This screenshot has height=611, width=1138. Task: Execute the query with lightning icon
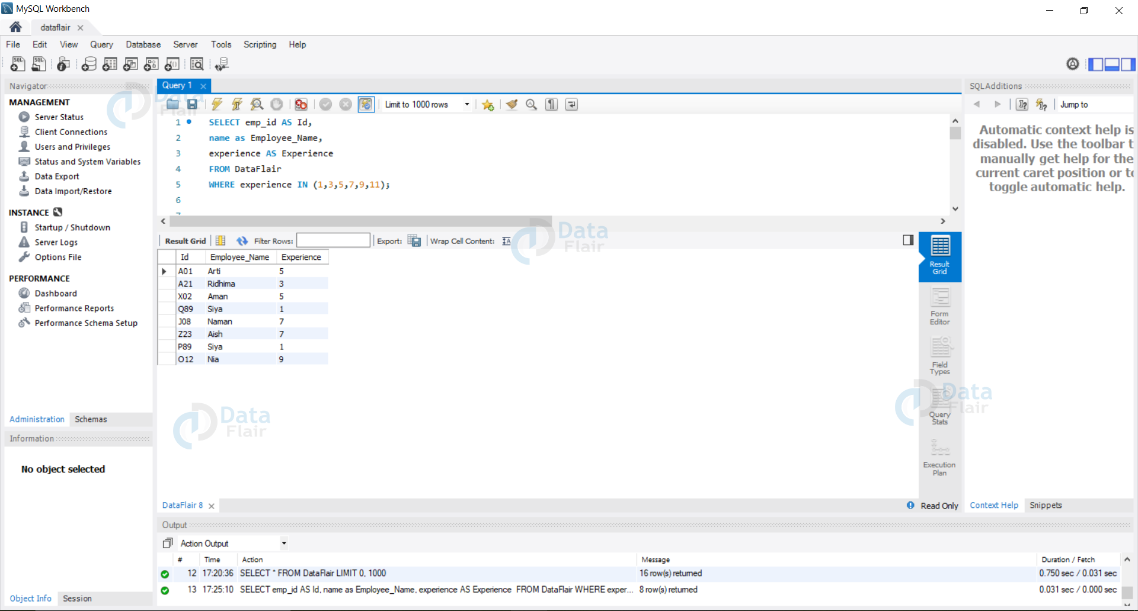point(217,105)
